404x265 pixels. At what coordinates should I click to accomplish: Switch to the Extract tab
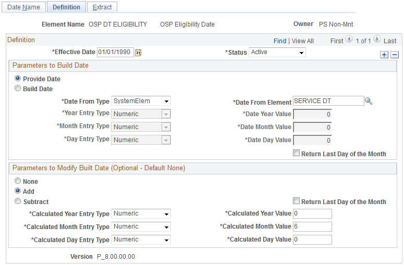pyautogui.click(x=102, y=7)
